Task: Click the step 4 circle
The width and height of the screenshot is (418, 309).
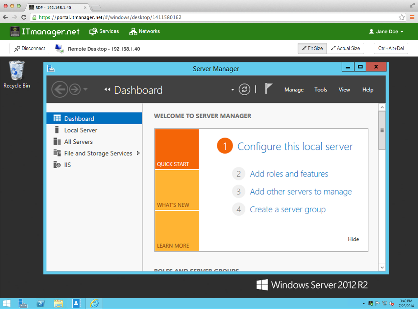Action: tap(239, 209)
